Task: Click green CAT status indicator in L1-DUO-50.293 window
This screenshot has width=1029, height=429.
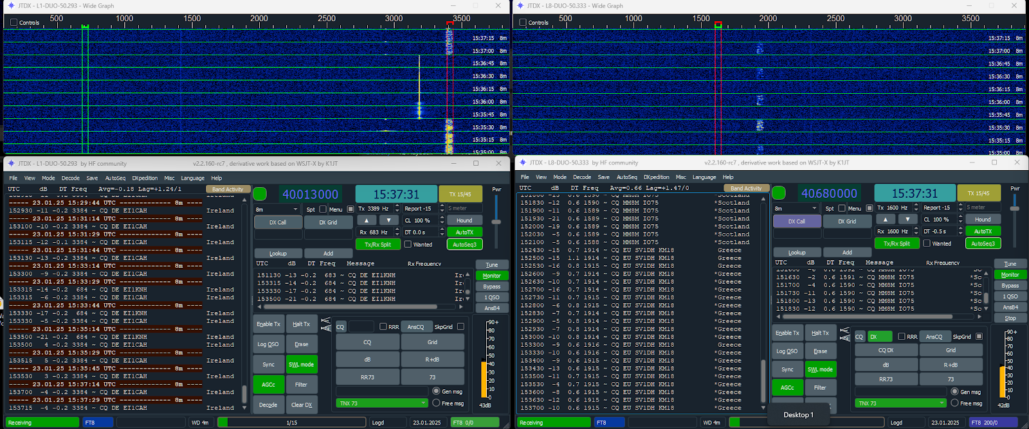Action: 260,194
